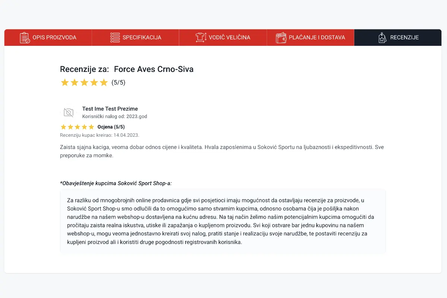This screenshot has height=298, width=447.
Task: Click the t-shirt icon for Vodič veličina
Action: coord(201,38)
